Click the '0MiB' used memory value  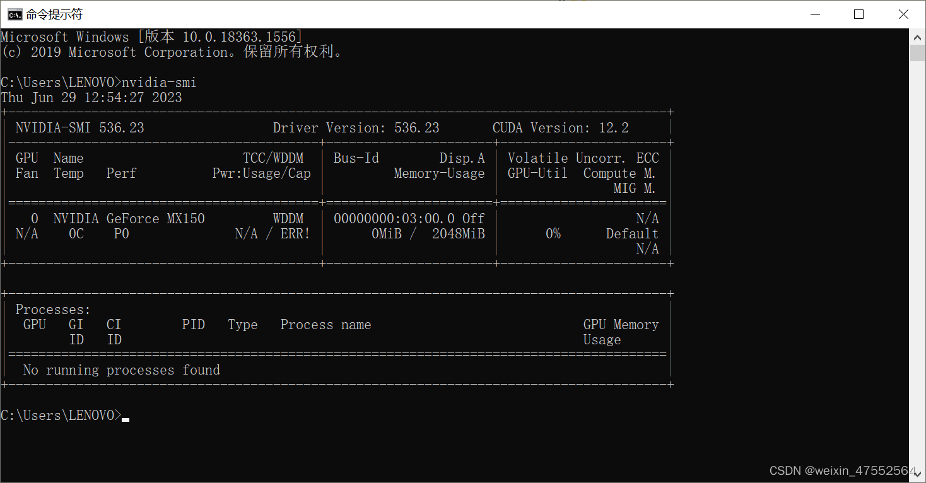387,234
